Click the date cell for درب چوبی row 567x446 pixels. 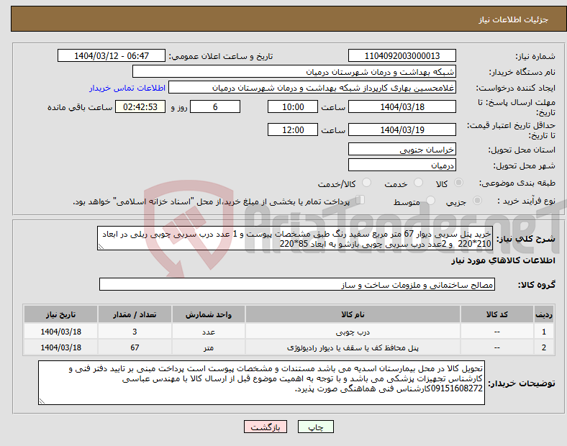[x=60, y=332]
